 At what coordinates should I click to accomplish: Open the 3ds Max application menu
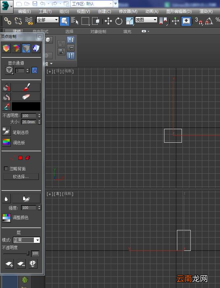click(7, 6)
